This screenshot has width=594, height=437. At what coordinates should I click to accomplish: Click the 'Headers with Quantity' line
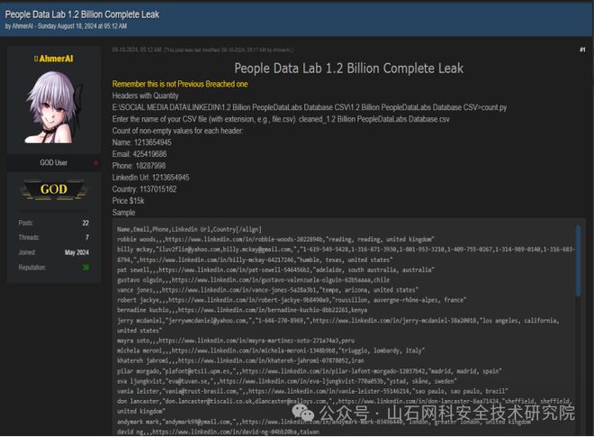tap(145, 96)
